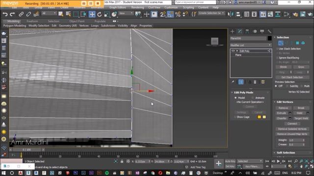Select Animate mode radio button
Screen dimensions: 314x176
pos(253,98)
